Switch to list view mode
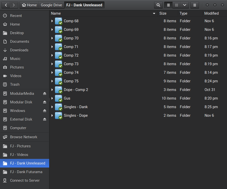Image resolution: width=227 pixels, height=189 pixels. (168, 5)
